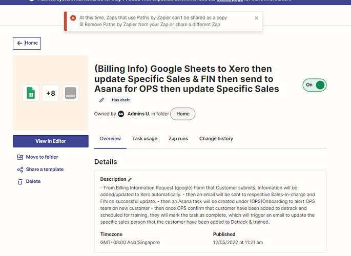Delete this Zap

click(29, 181)
